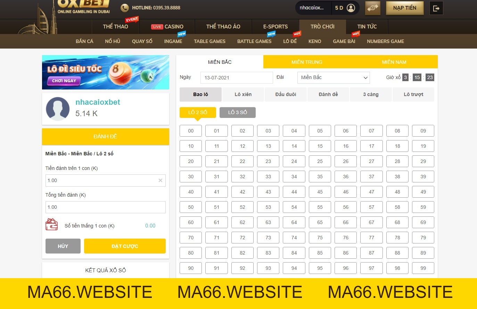Click the nhacaioxbet profile picture
477x309 pixels.
pyautogui.click(x=58, y=109)
